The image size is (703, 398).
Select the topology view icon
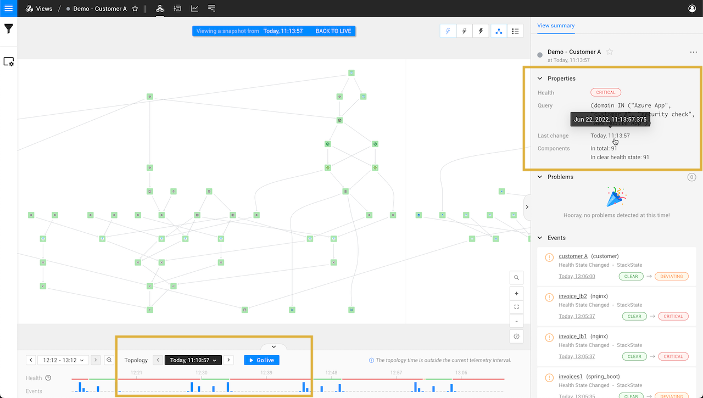(159, 8)
